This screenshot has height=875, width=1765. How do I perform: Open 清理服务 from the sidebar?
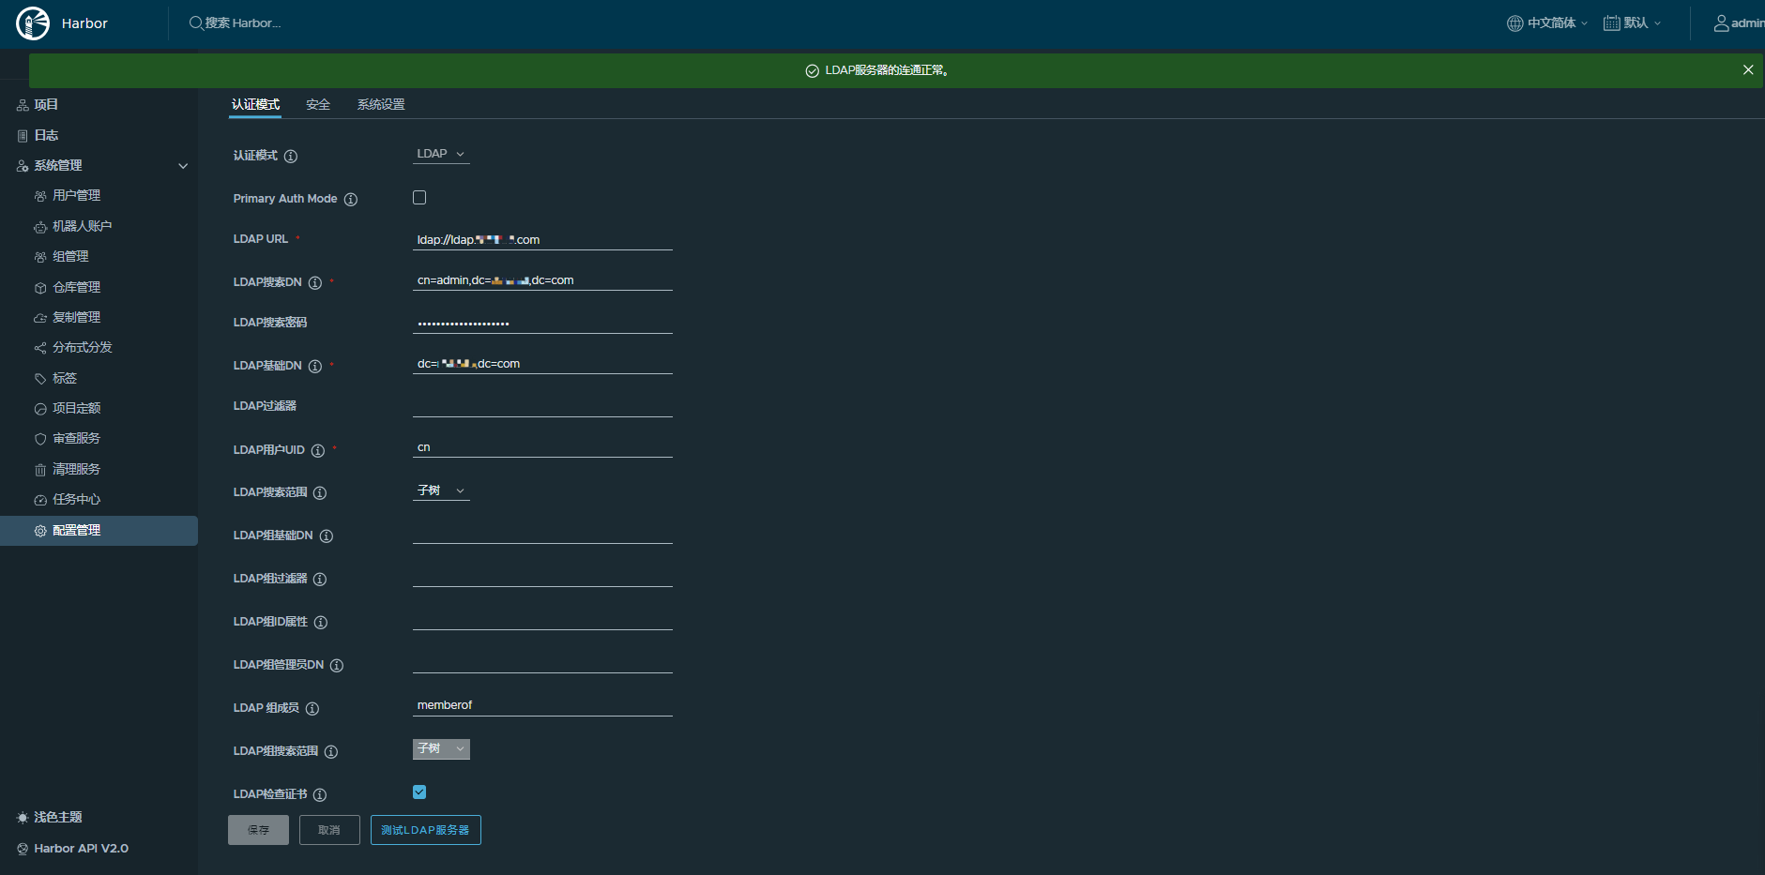tap(76, 469)
